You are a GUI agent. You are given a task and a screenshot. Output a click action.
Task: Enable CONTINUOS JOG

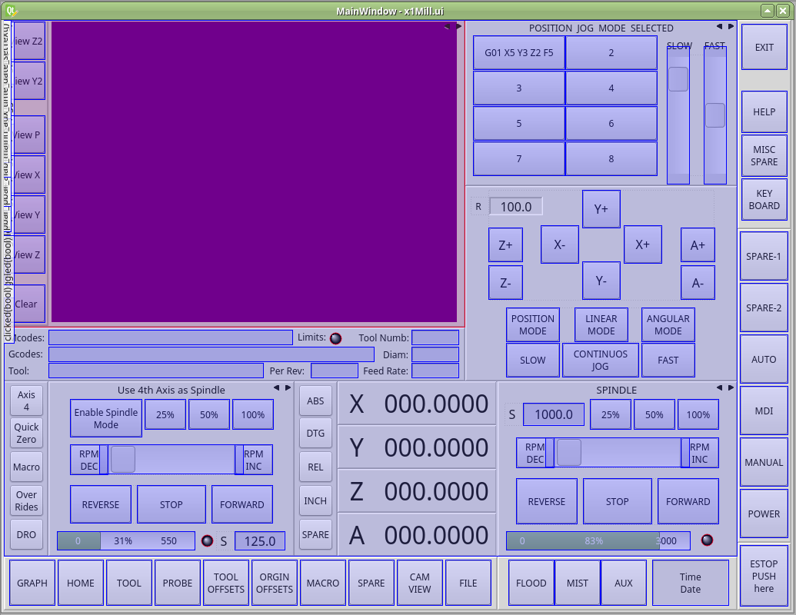[601, 360]
